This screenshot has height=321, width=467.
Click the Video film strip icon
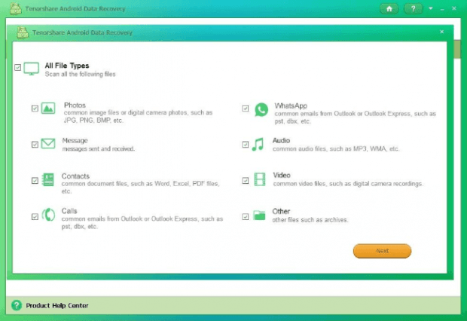(259, 179)
